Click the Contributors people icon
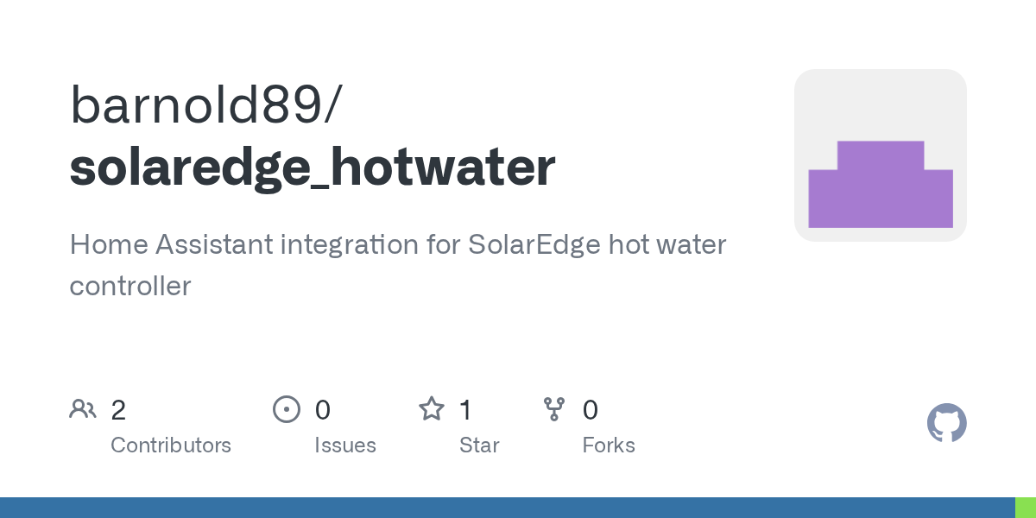The image size is (1036, 518). [x=83, y=409]
